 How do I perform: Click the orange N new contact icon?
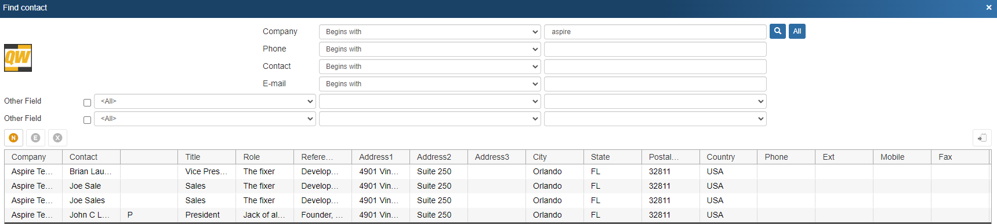[x=13, y=138]
